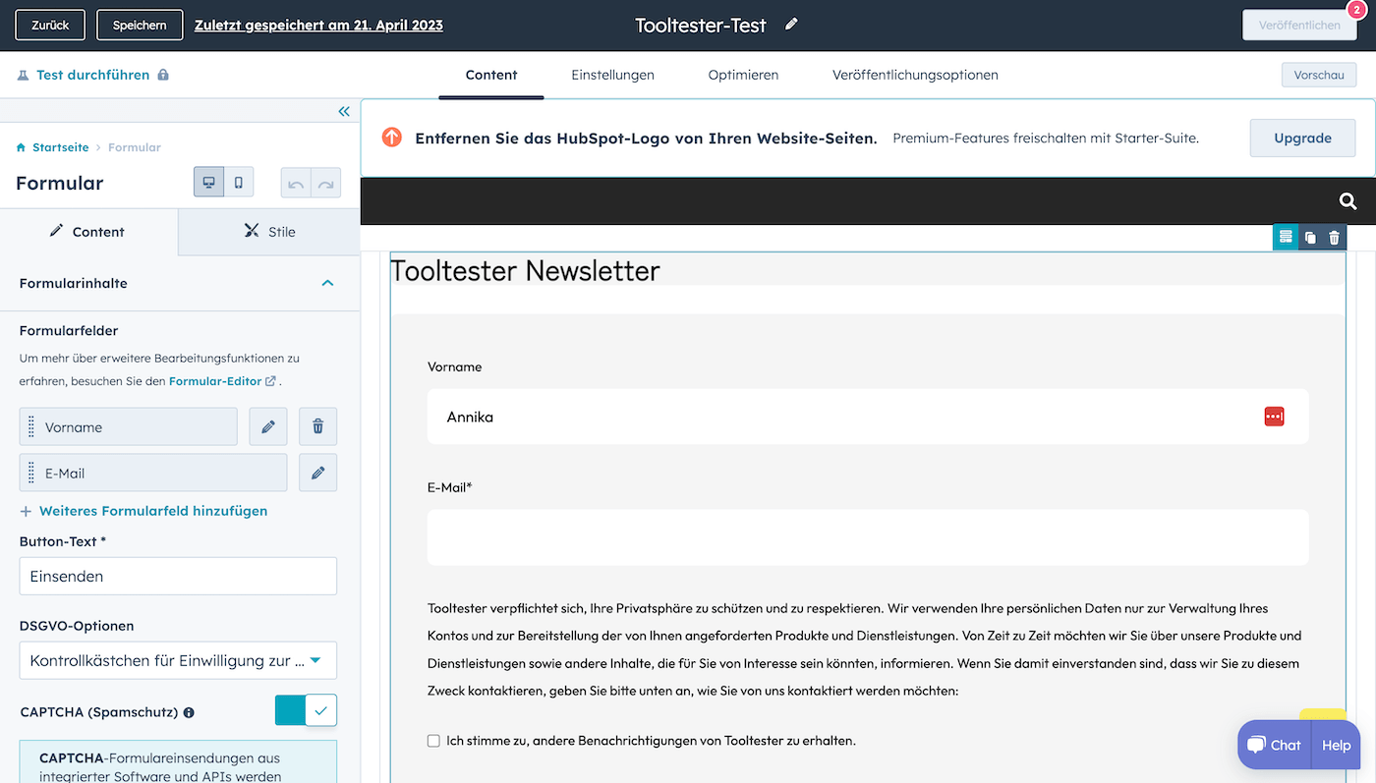Click the Zurück button
The height and width of the screenshot is (783, 1376).
pos(50,25)
